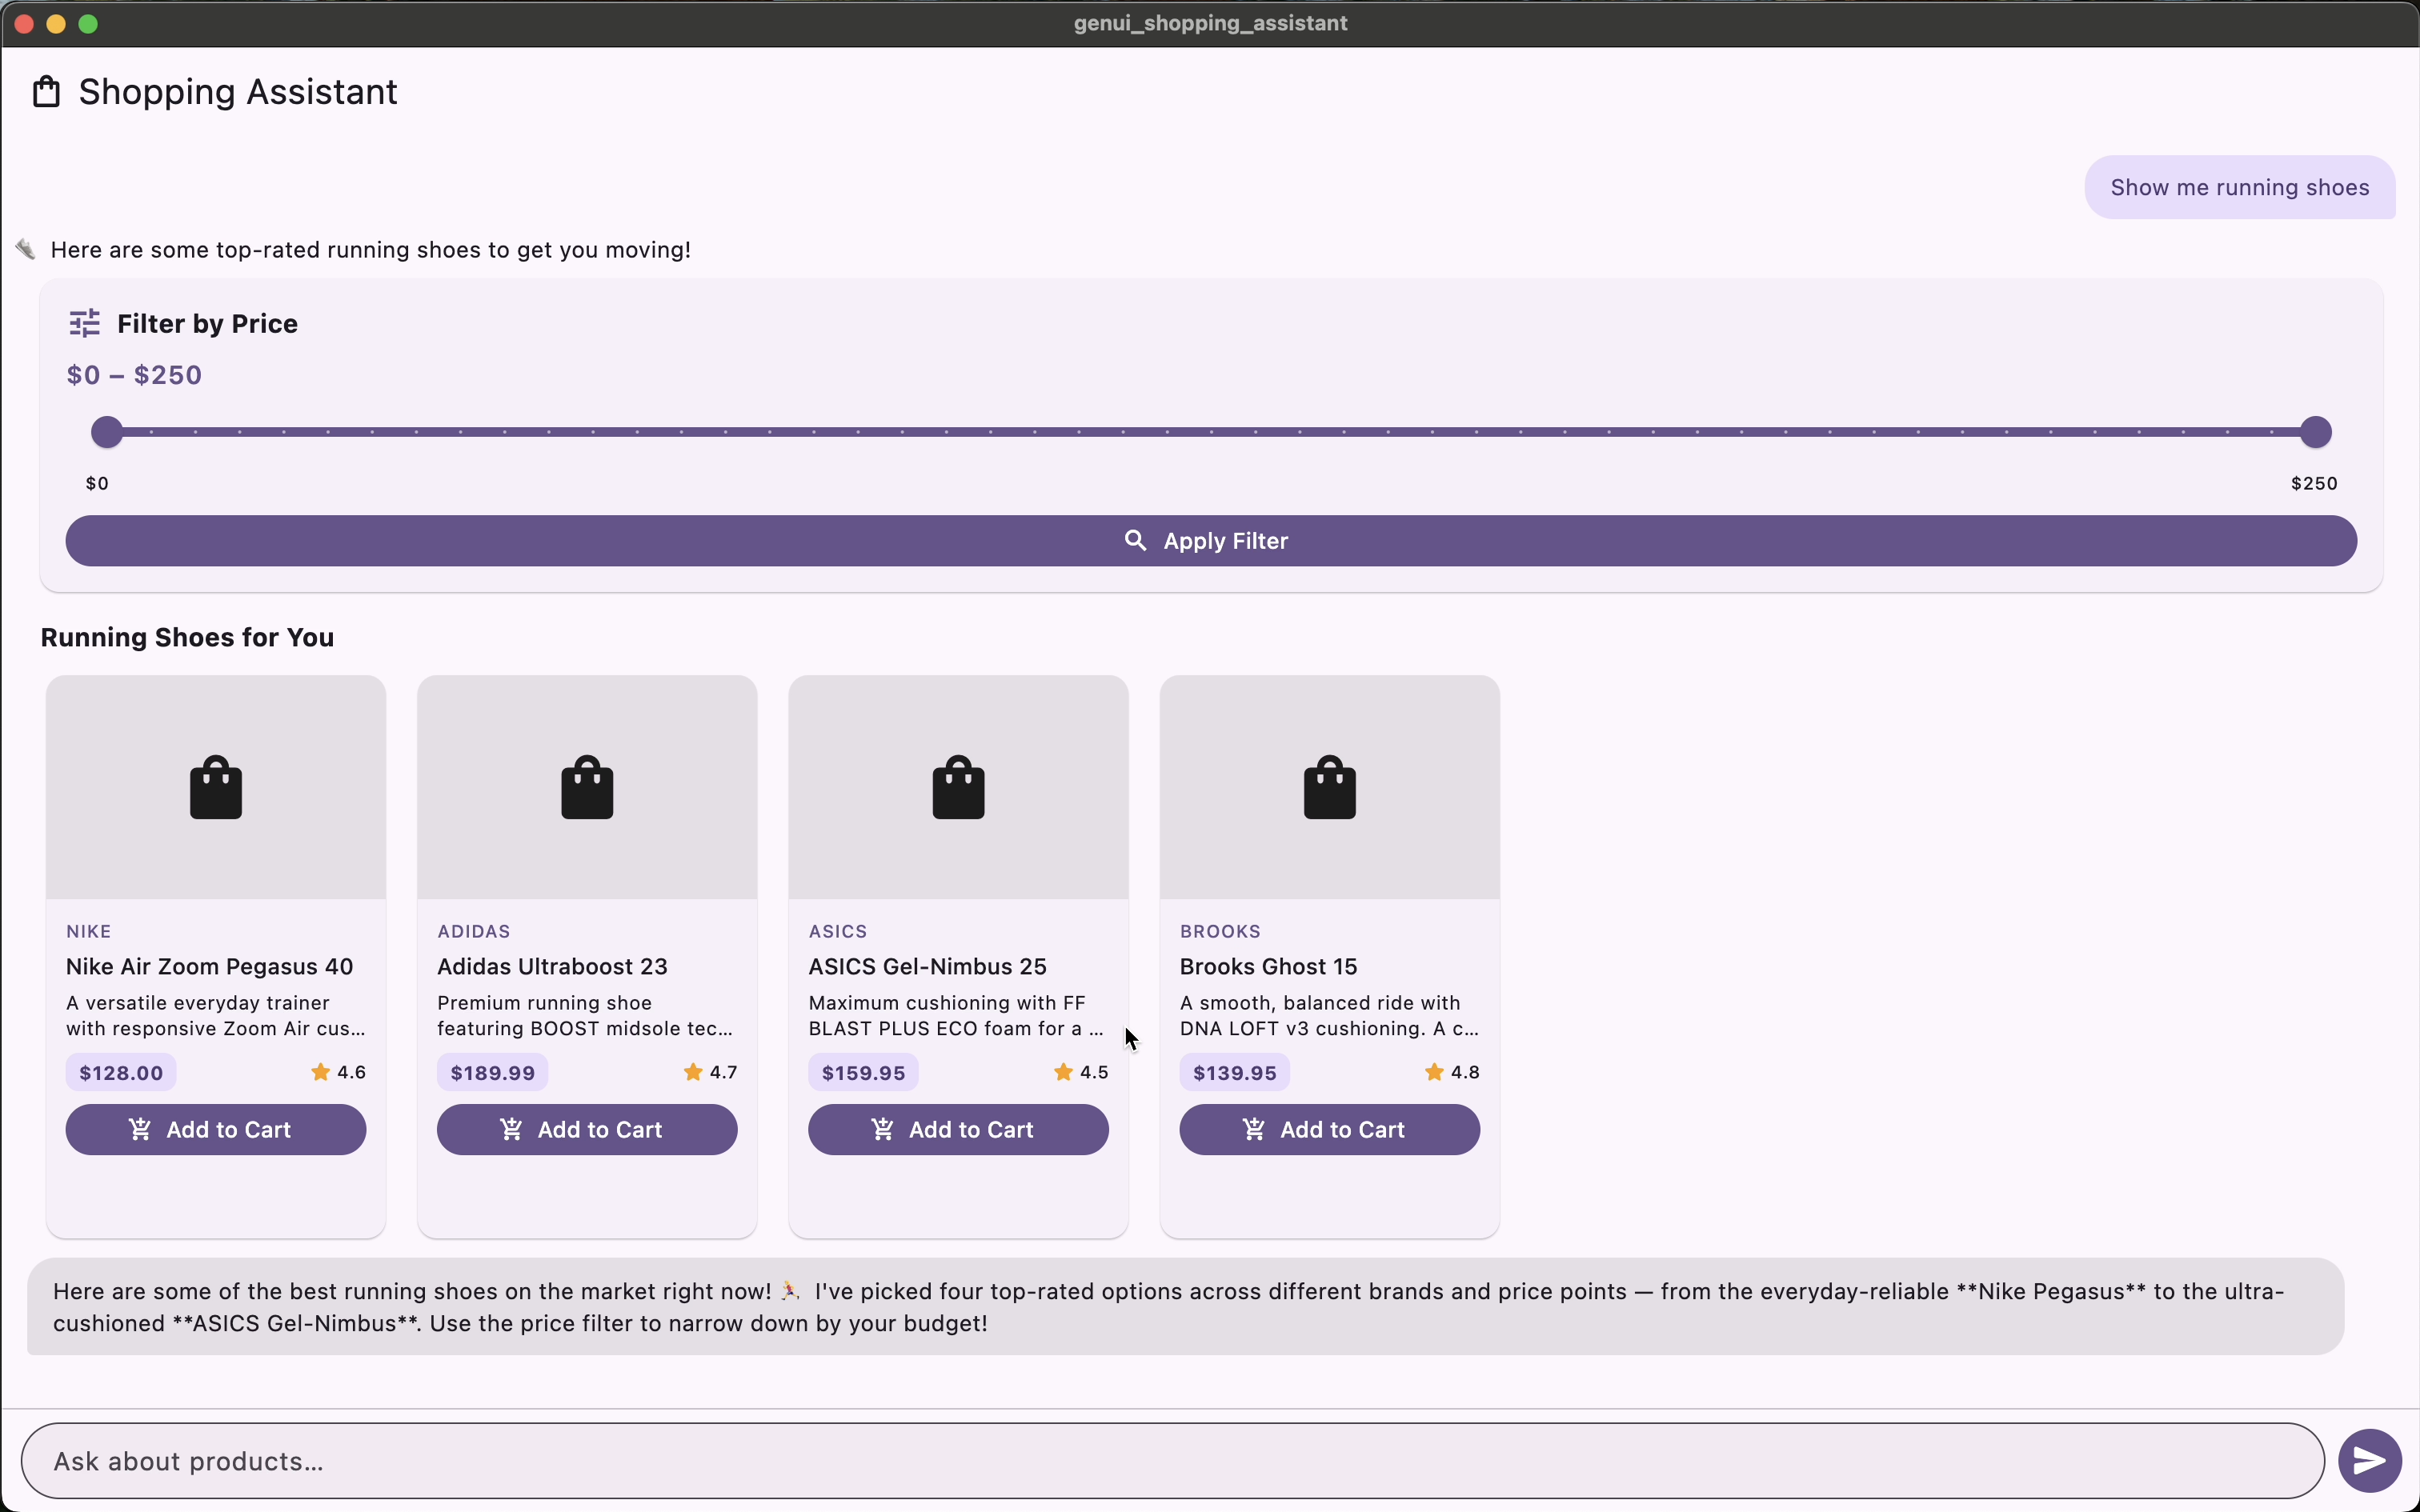Click the BROOKS brand label

point(1220,931)
